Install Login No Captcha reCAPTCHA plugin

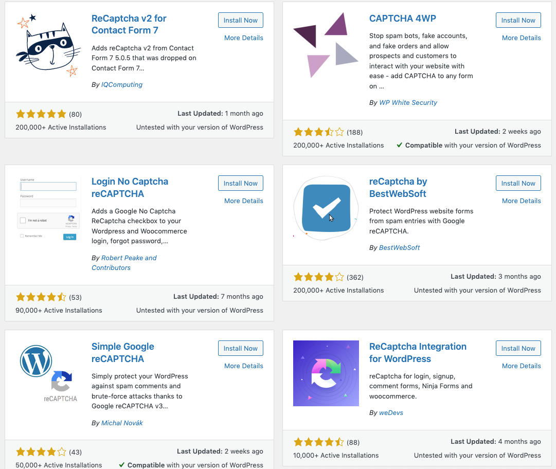(240, 184)
